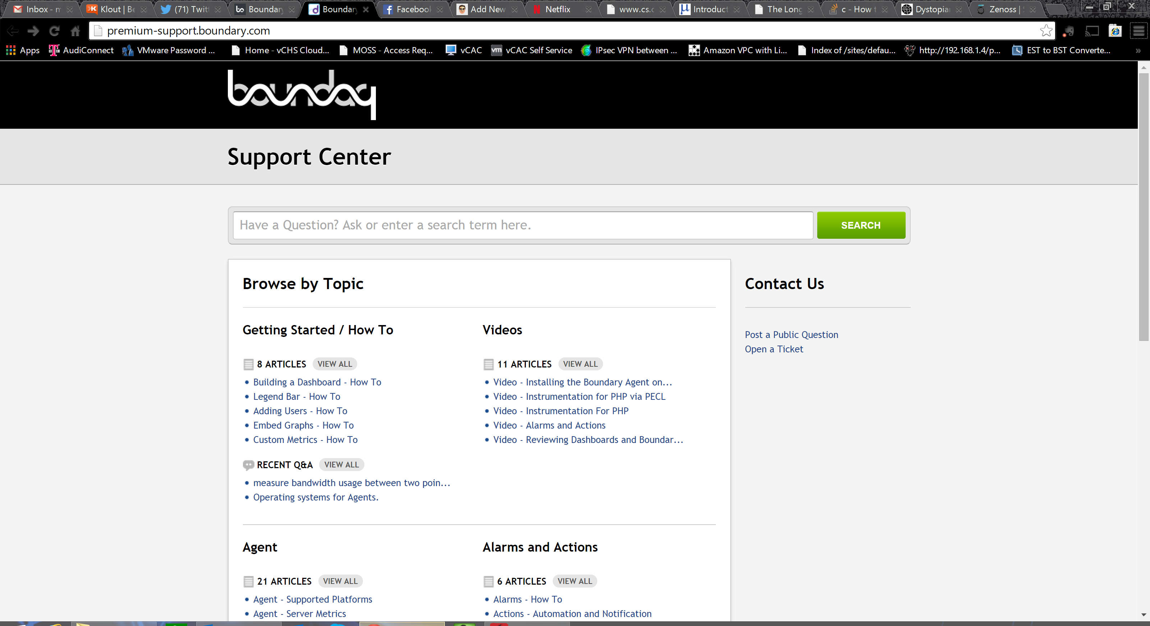
Task: Reload the current page
Action: (54, 31)
